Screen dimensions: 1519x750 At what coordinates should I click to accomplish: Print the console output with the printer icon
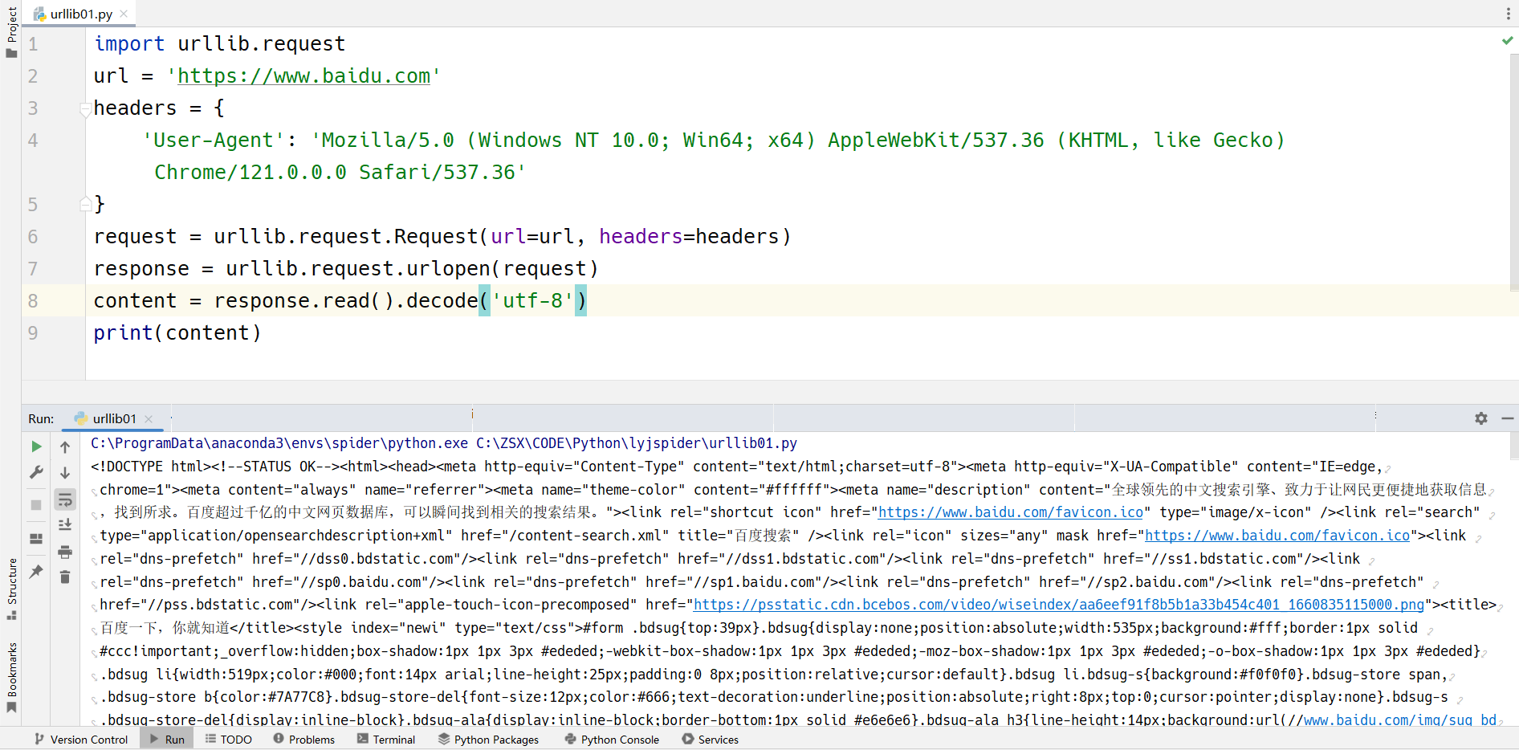coord(65,552)
